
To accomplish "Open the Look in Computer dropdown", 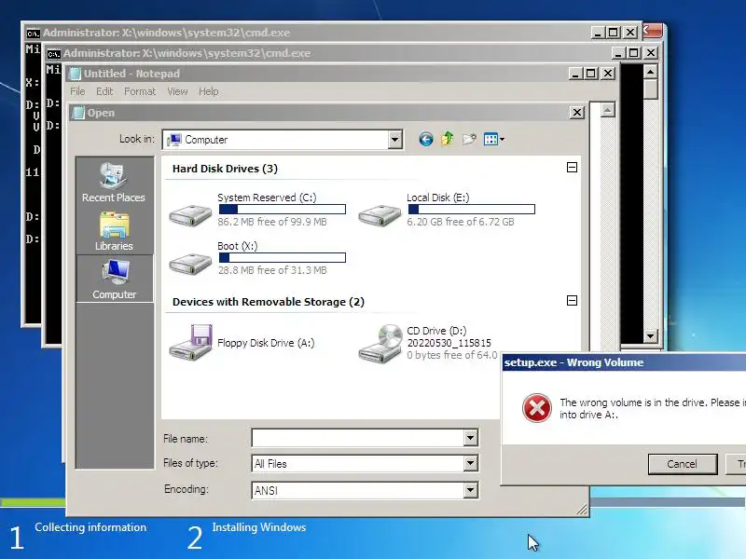I will tap(394, 140).
